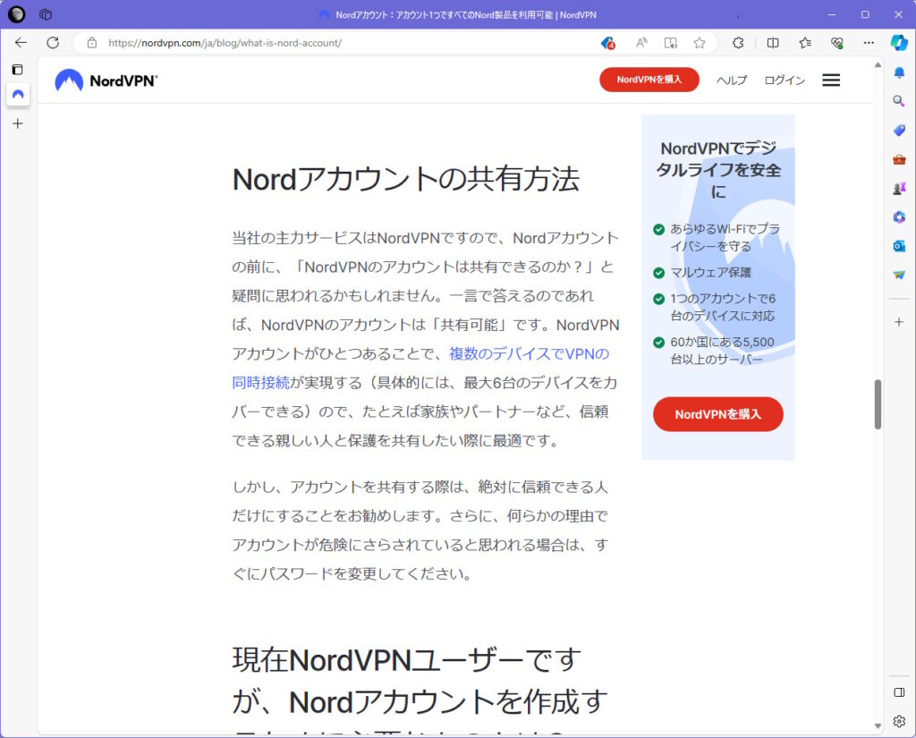Image resolution: width=916 pixels, height=738 pixels.
Task: Open the Drop paper plane sidebar icon
Action: tap(899, 275)
